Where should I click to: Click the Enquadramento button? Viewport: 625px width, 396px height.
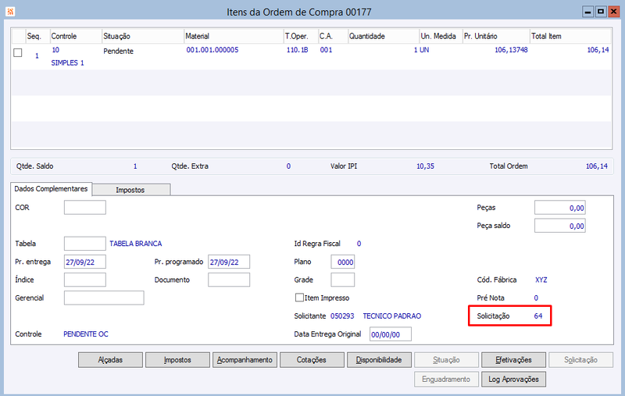tap(446, 379)
